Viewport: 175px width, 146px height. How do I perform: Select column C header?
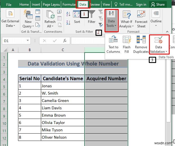[63, 50]
